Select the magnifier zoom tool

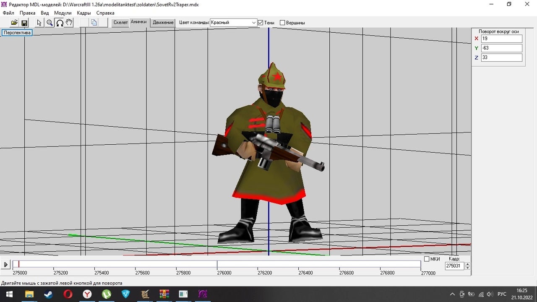click(50, 23)
